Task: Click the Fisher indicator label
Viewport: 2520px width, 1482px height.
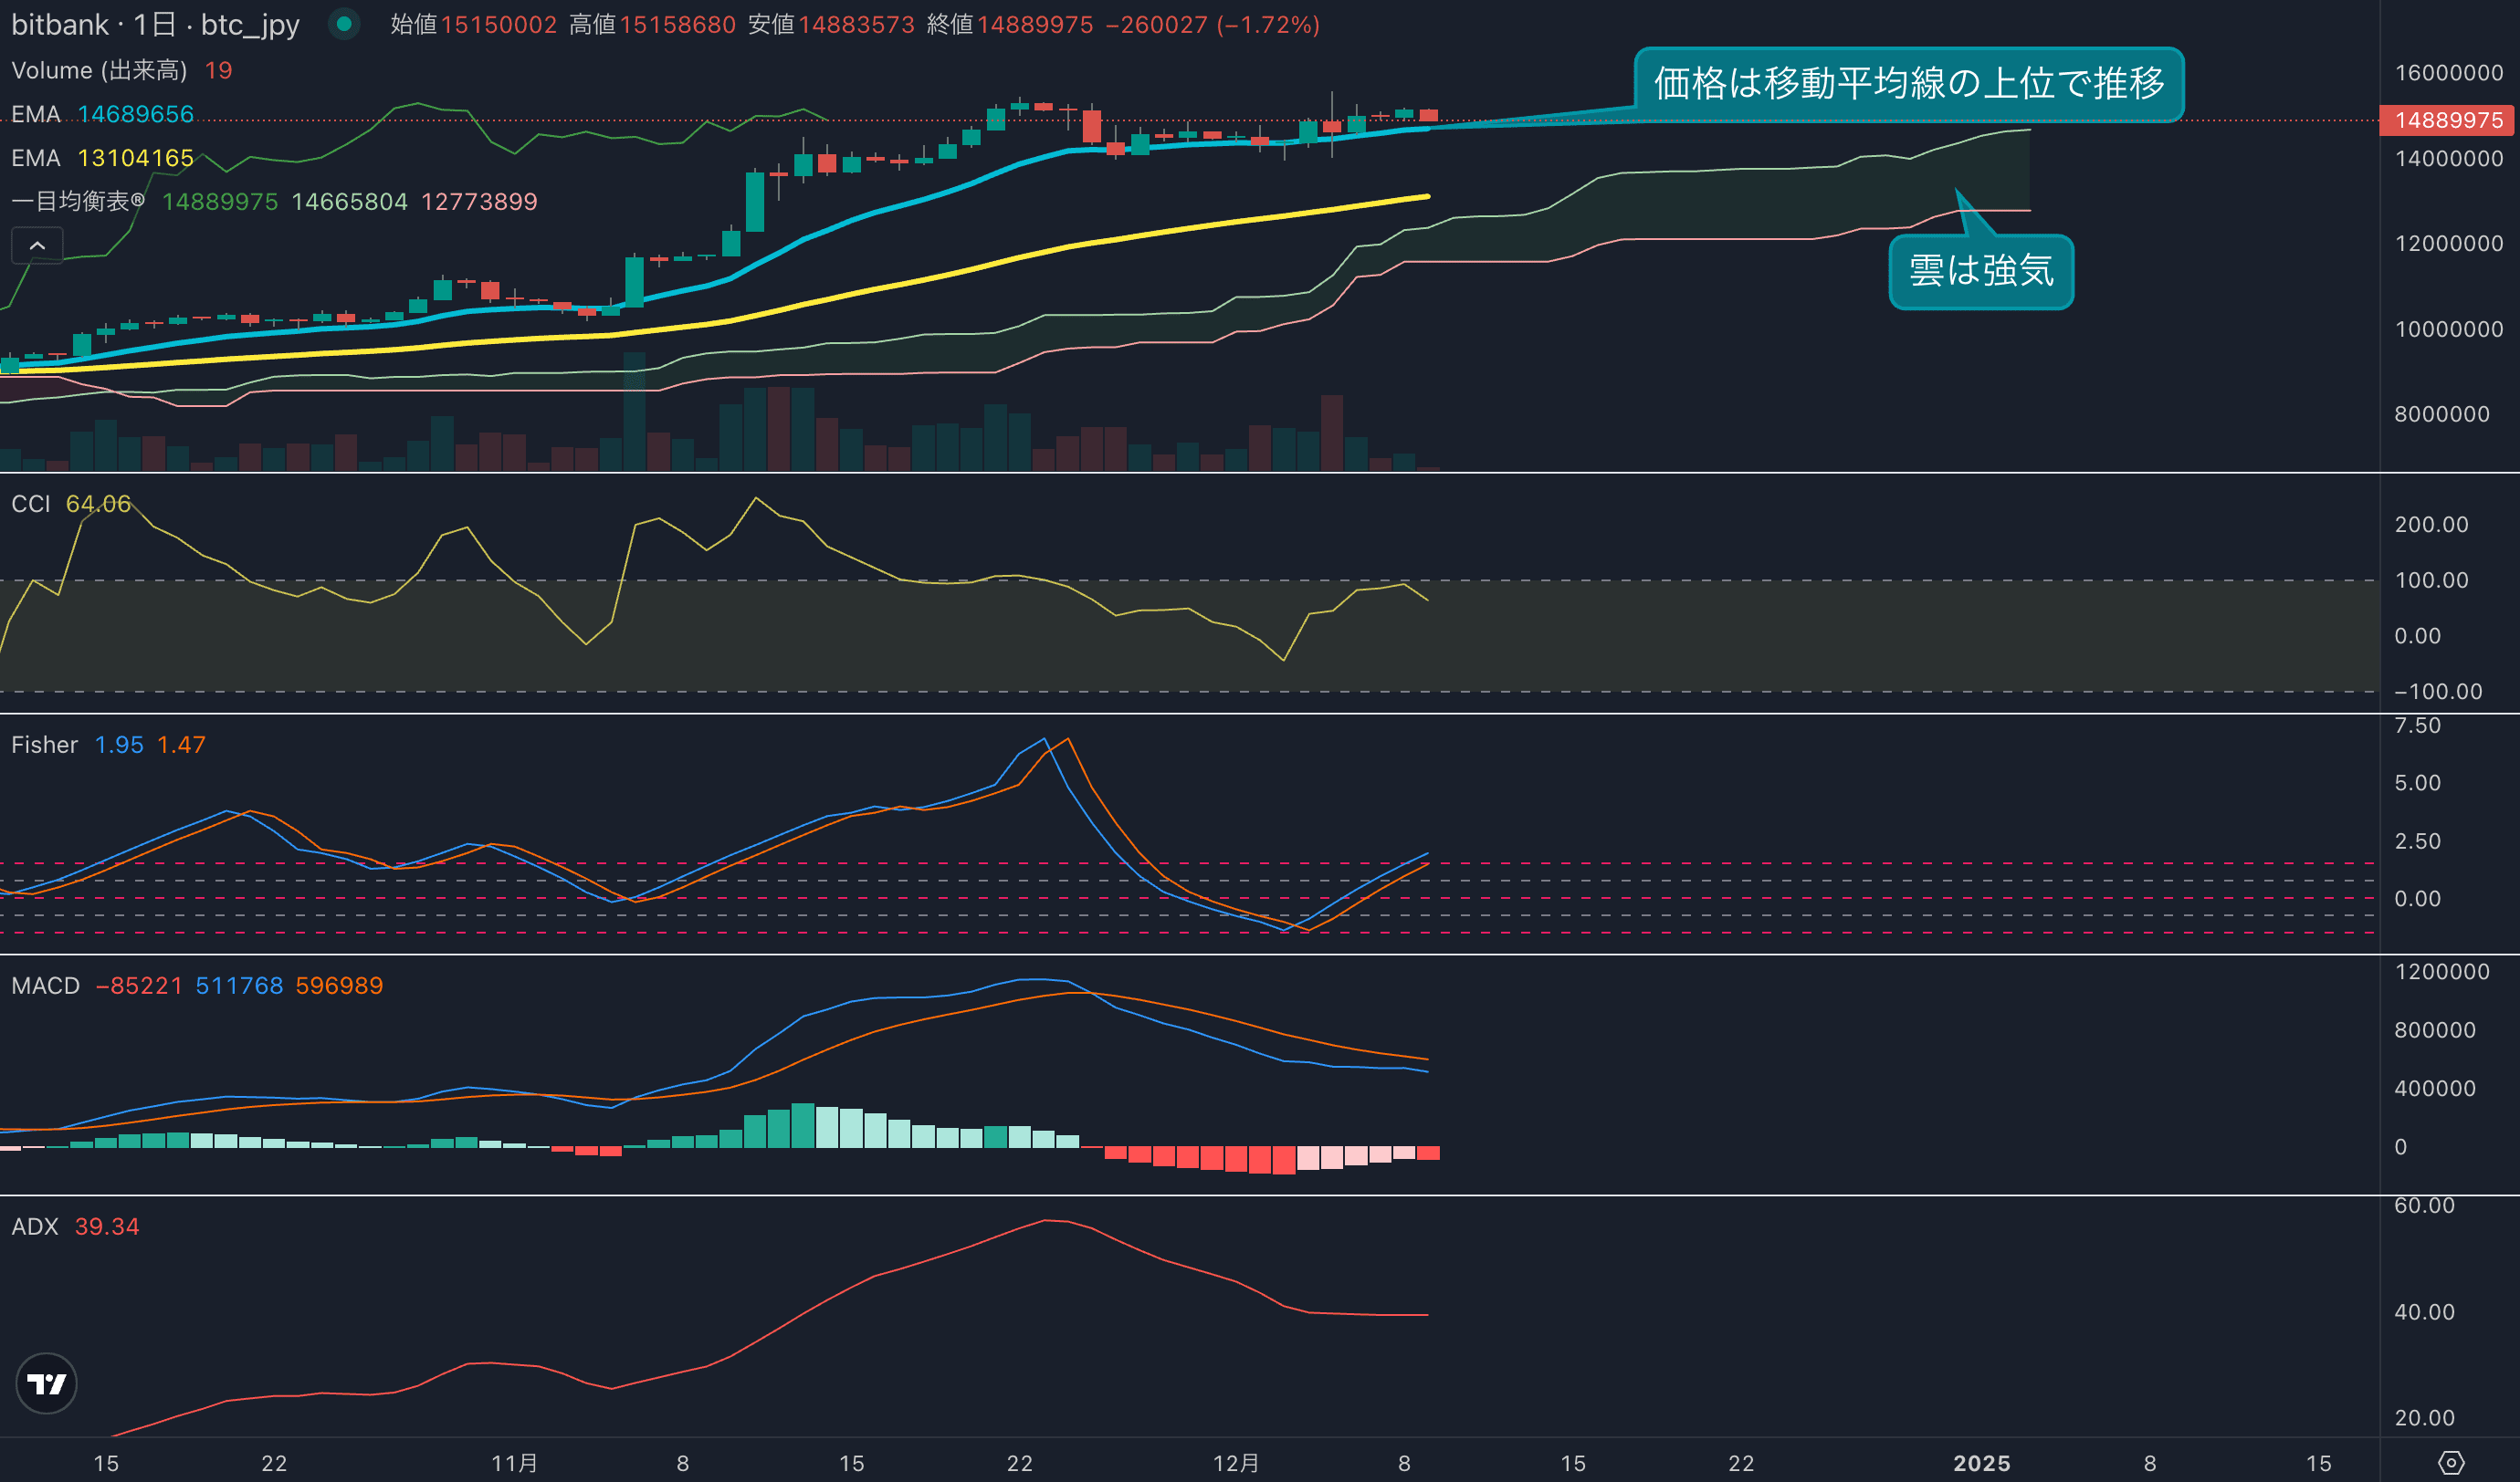Action: (44, 745)
